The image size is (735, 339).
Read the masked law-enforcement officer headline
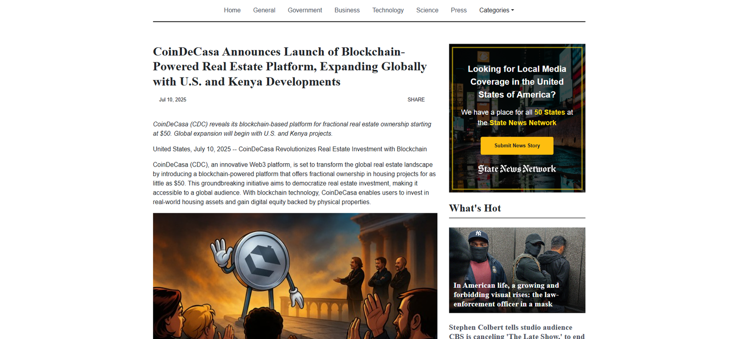pyautogui.click(x=506, y=295)
